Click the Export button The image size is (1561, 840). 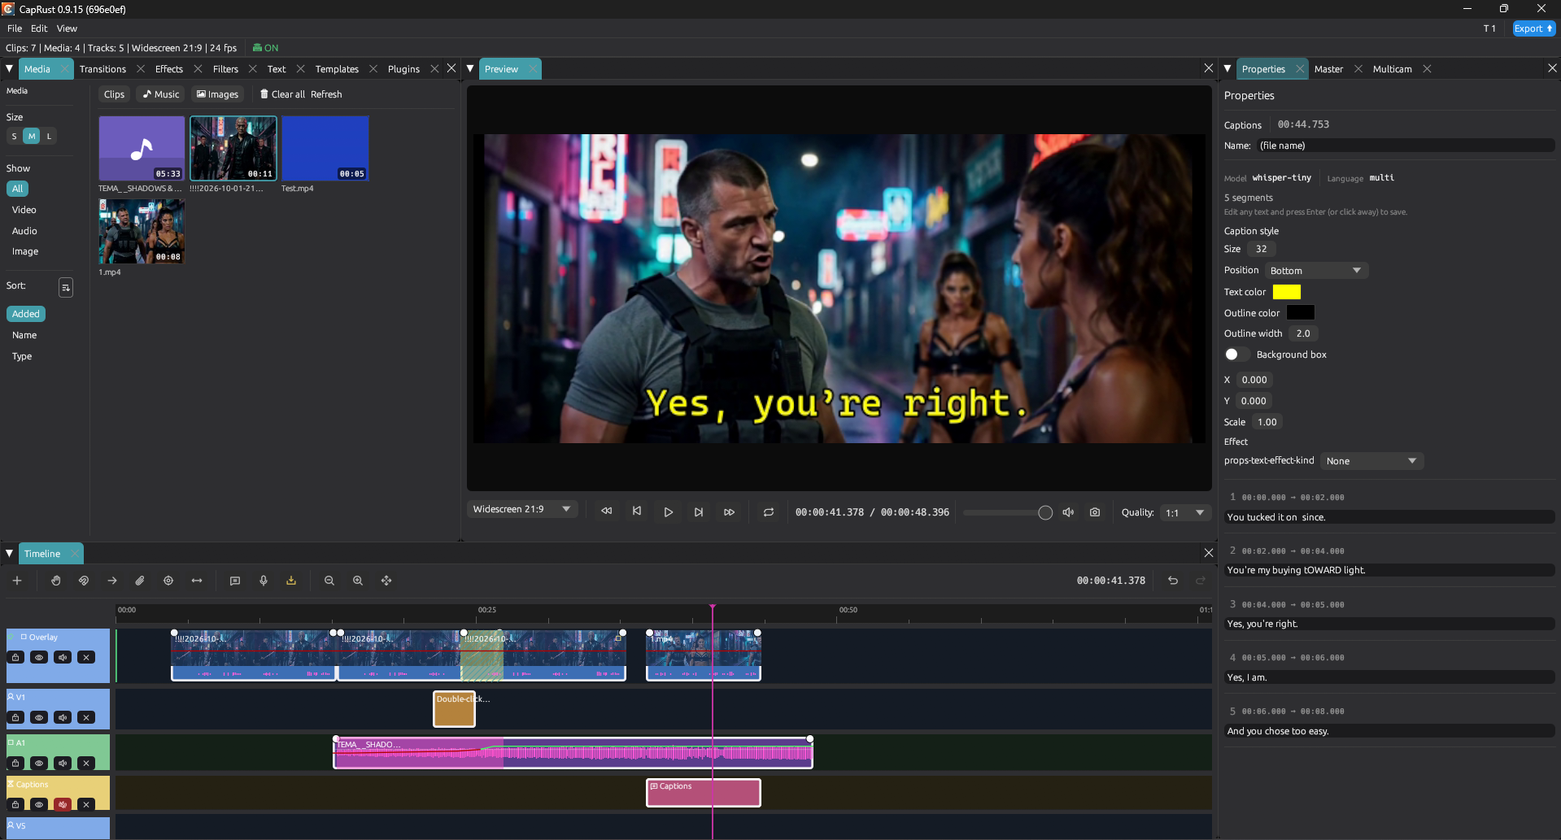[x=1533, y=28]
